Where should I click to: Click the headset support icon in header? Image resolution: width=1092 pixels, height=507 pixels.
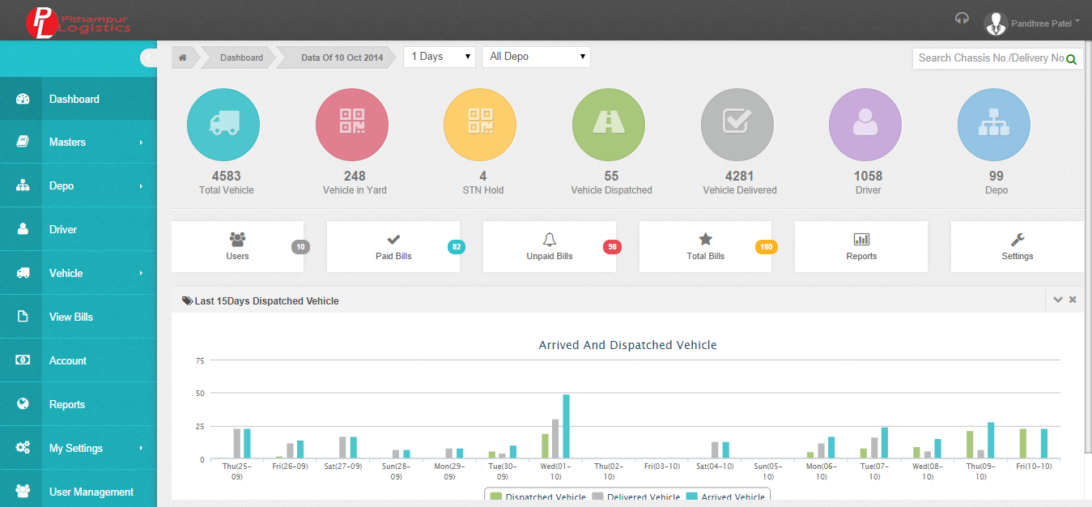(962, 19)
